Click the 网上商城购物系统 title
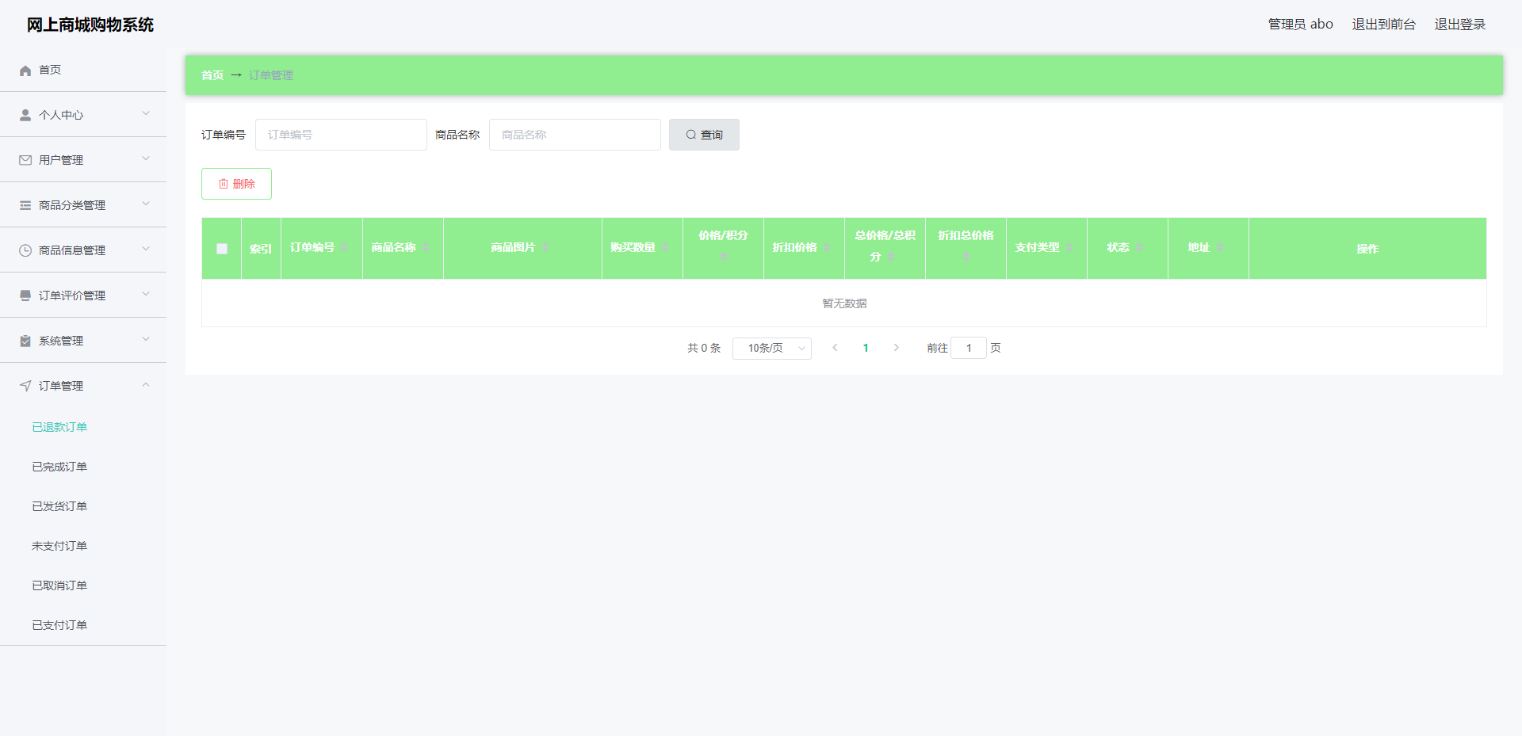The height and width of the screenshot is (736, 1522). [90, 25]
